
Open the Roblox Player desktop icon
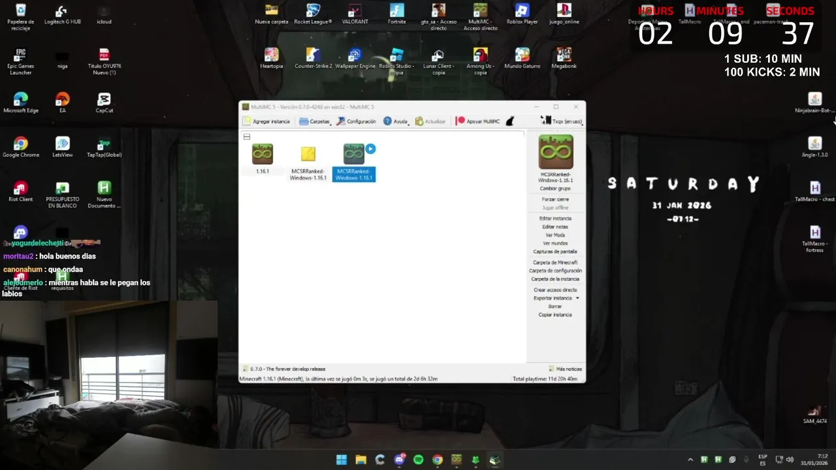click(522, 14)
